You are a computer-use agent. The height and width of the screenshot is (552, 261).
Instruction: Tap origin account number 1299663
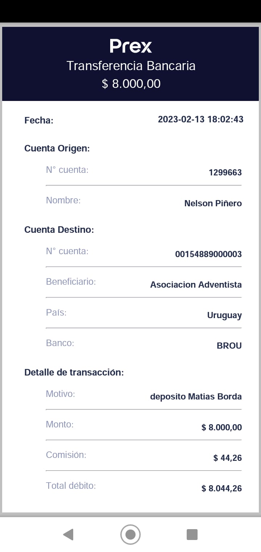[225, 172]
